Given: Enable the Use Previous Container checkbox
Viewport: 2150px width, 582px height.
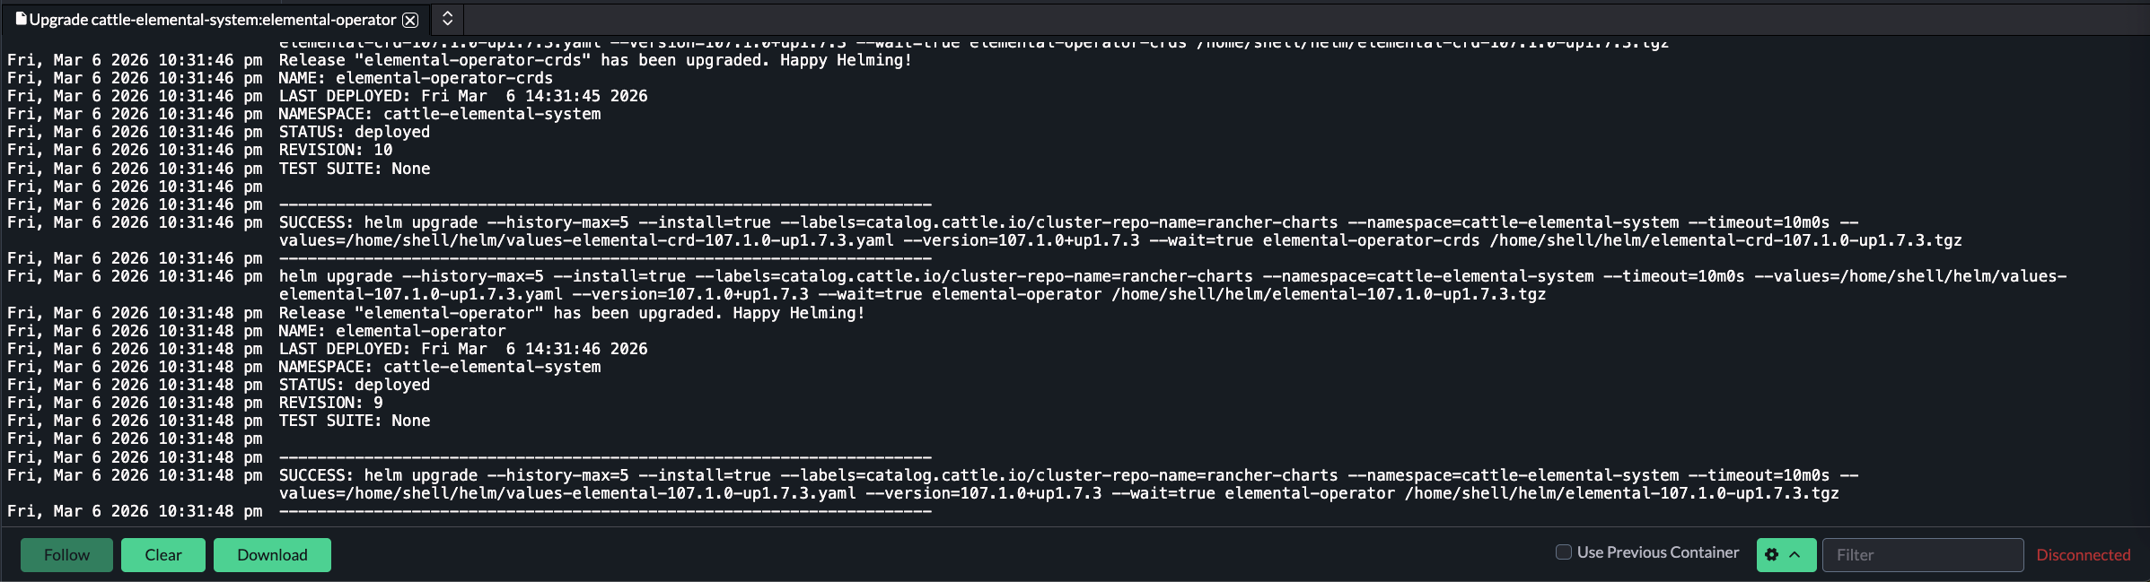Looking at the screenshot, I should click(1564, 552).
